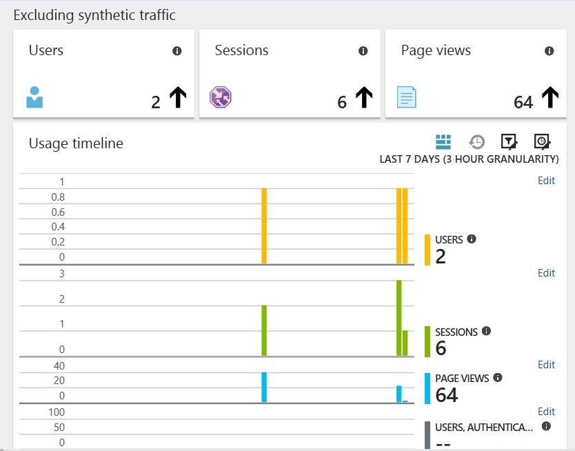Click the blue Users person icon

click(34, 97)
